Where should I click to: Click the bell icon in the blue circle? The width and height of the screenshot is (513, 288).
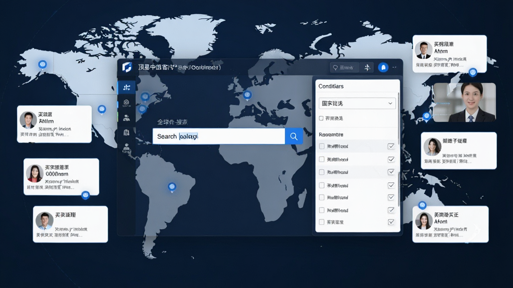383,67
